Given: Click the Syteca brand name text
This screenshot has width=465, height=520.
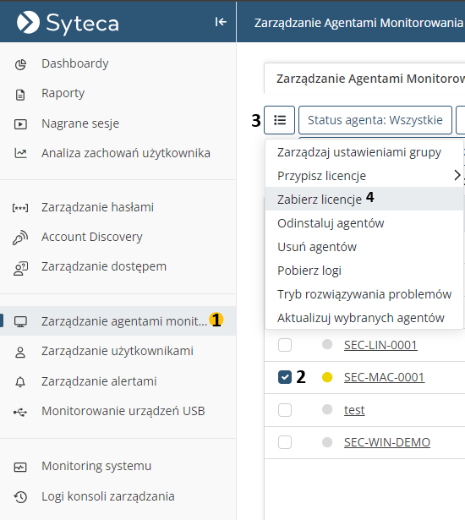Looking at the screenshot, I should point(82,23).
